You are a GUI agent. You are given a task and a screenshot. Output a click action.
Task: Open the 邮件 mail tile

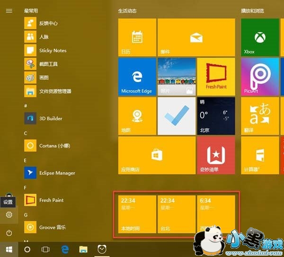coord(196,37)
